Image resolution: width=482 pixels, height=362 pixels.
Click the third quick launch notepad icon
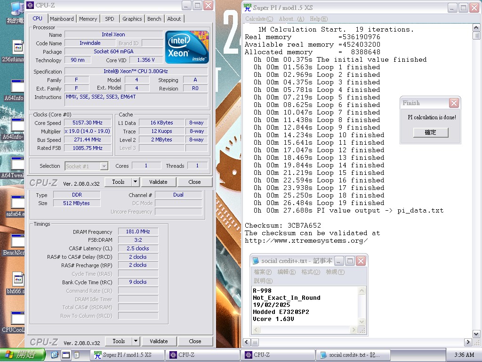coord(77,355)
